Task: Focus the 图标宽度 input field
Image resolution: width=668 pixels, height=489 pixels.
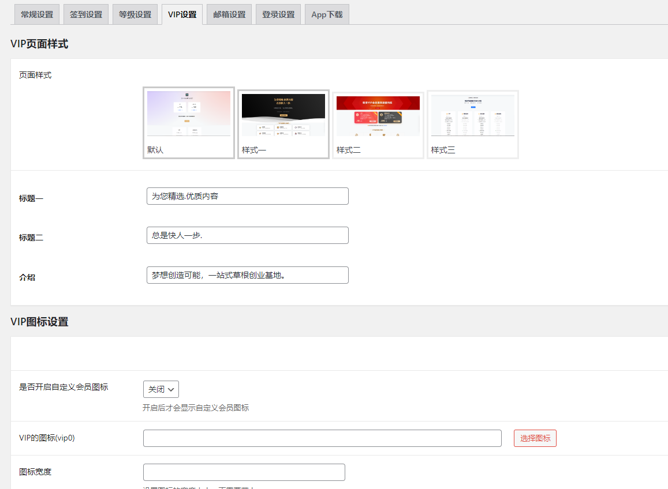Action: [x=244, y=472]
